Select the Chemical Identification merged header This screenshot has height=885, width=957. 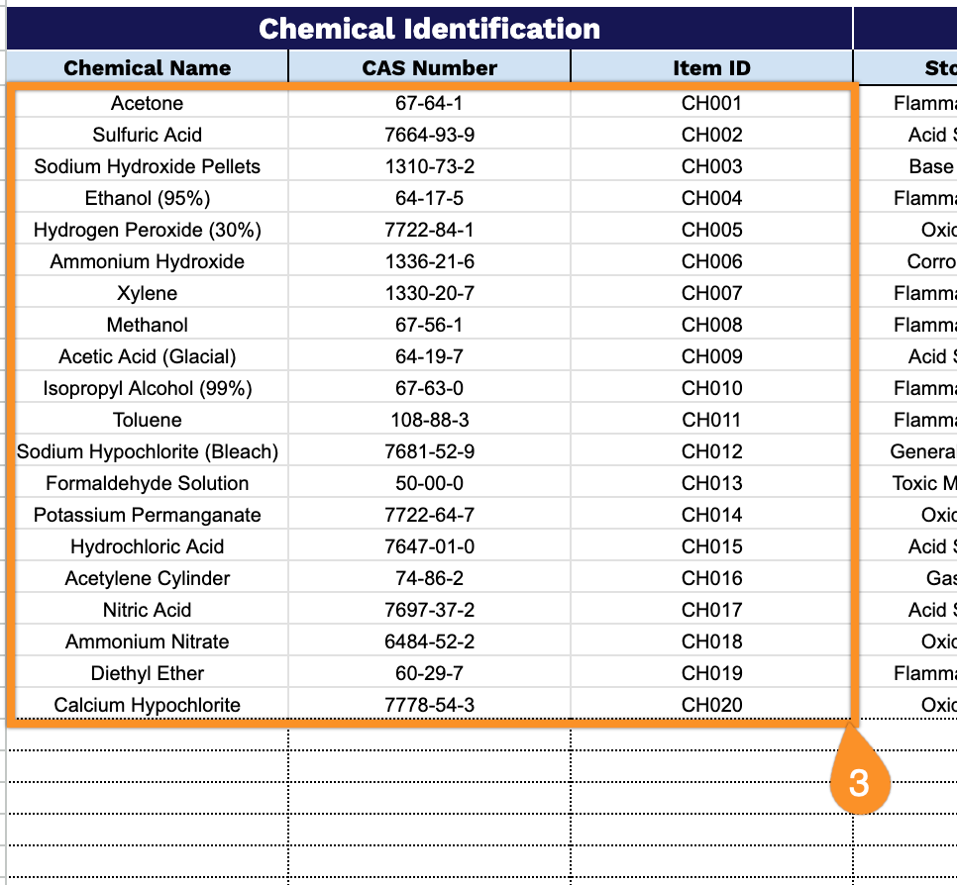point(429,29)
